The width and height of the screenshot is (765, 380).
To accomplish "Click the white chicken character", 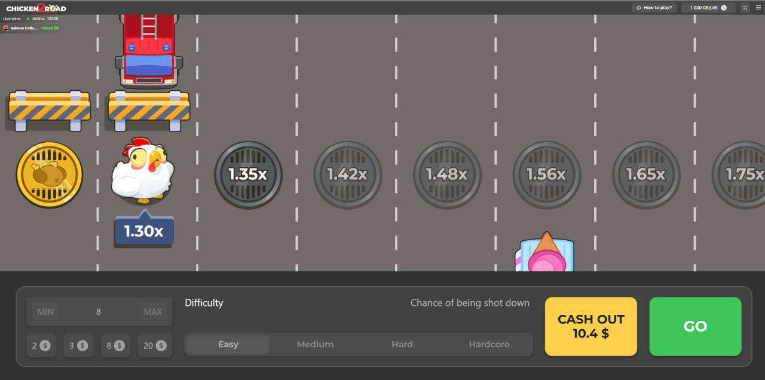I will [x=142, y=171].
